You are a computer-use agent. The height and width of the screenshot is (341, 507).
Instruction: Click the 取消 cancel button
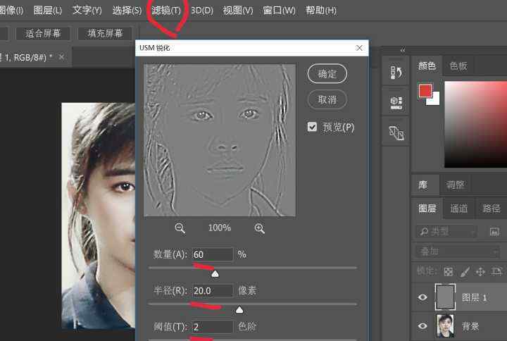327,99
